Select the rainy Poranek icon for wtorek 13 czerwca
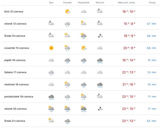This screenshot has height=129, width=161. pos(67,24)
